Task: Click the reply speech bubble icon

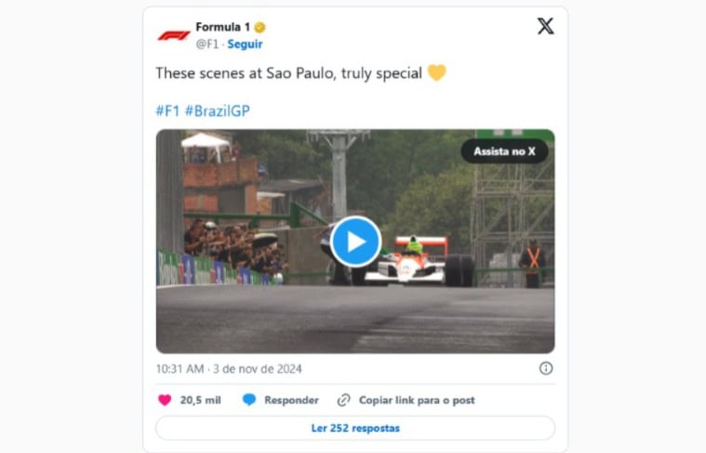Action: coord(249,399)
